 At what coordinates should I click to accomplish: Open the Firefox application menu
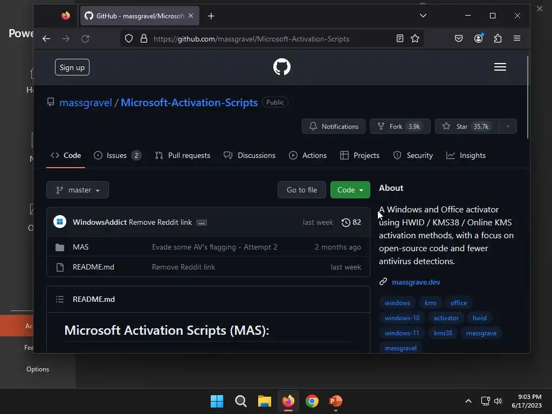[x=517, y=38]
